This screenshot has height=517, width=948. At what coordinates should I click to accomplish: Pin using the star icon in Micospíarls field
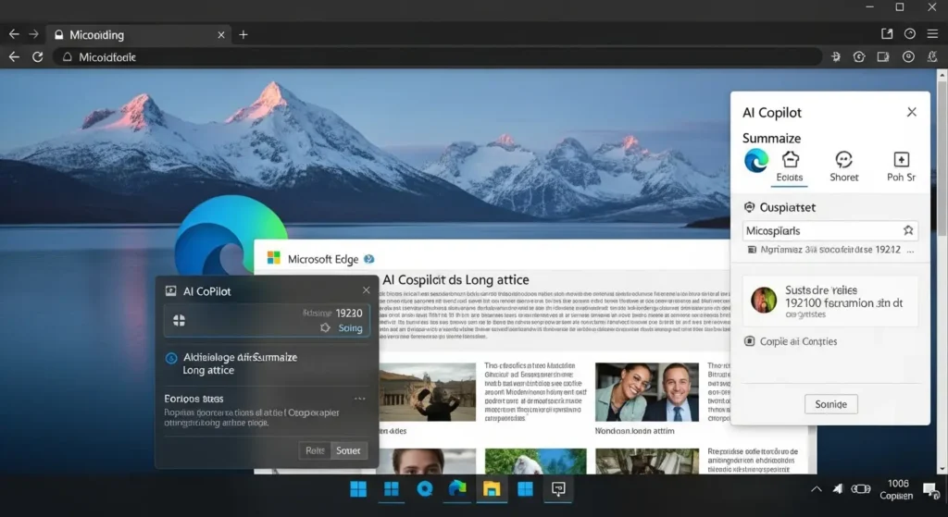[907, 230]
